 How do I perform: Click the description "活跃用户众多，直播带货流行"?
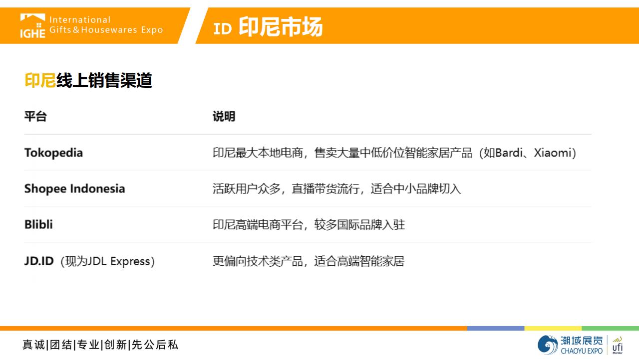(286, 189)
